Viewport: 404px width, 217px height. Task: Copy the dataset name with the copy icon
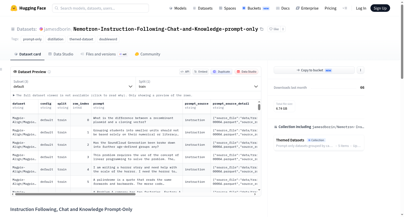[x=262, y=29]
